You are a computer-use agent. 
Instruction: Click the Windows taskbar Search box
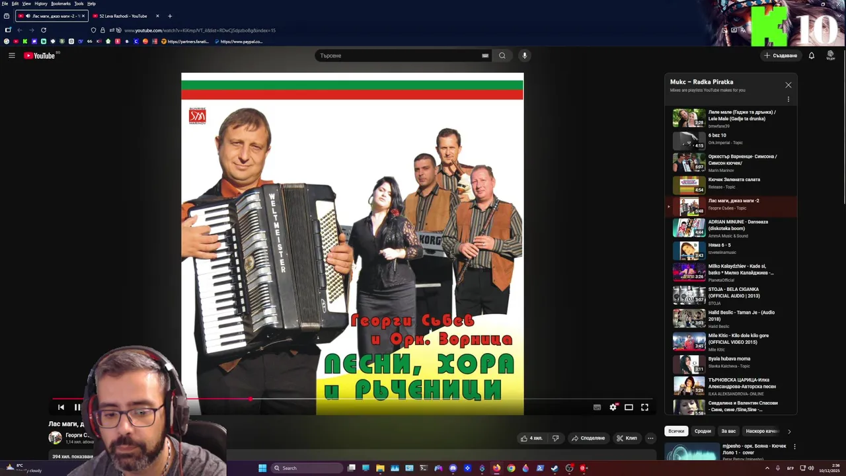(307, 468)
